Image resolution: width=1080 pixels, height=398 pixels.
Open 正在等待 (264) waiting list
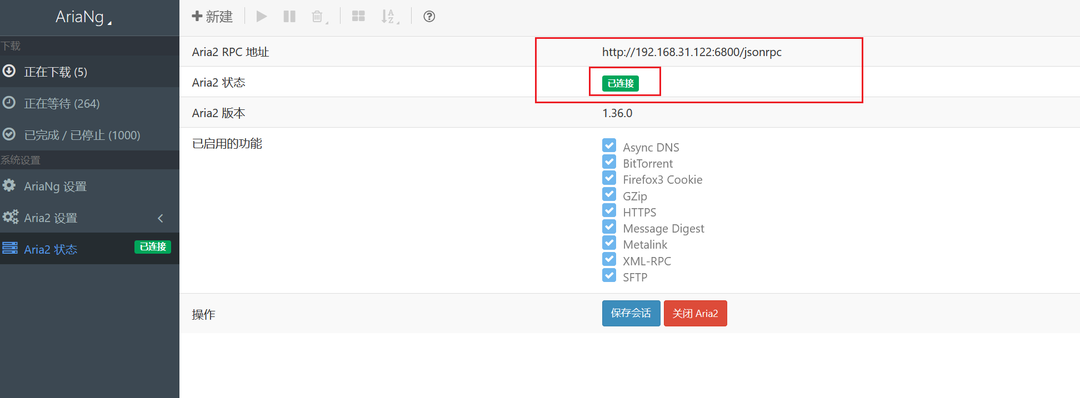[x=89, y=103]
